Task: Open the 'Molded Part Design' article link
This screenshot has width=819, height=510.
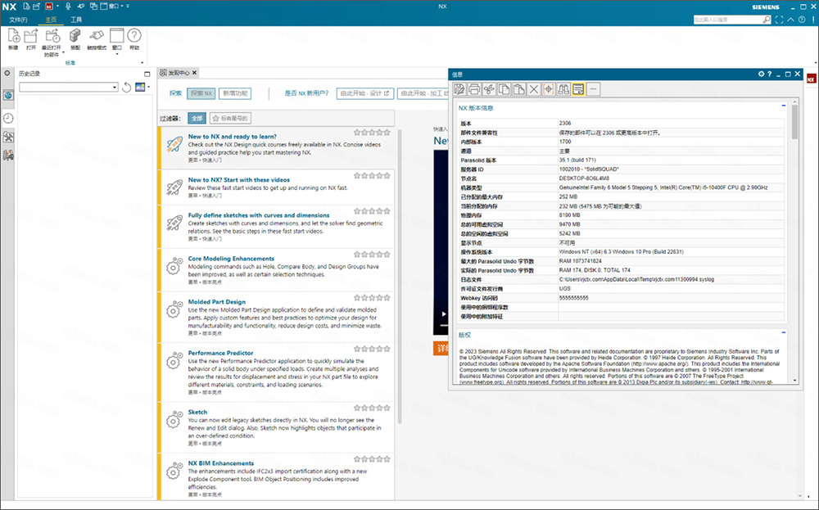Action: point(217,302)
